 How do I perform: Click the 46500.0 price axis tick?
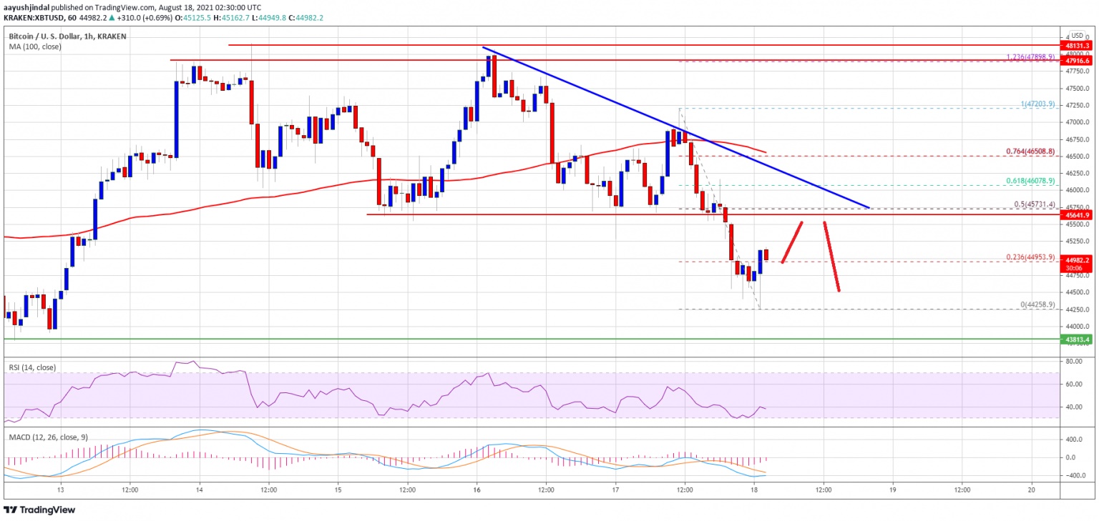click(x=1078, y=157)
